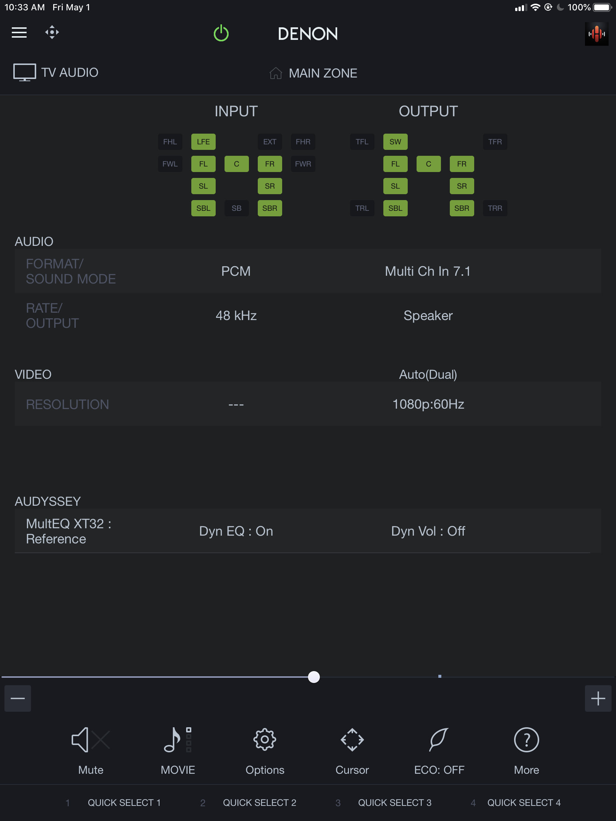Click the volume slider handle

pos(314,677)
